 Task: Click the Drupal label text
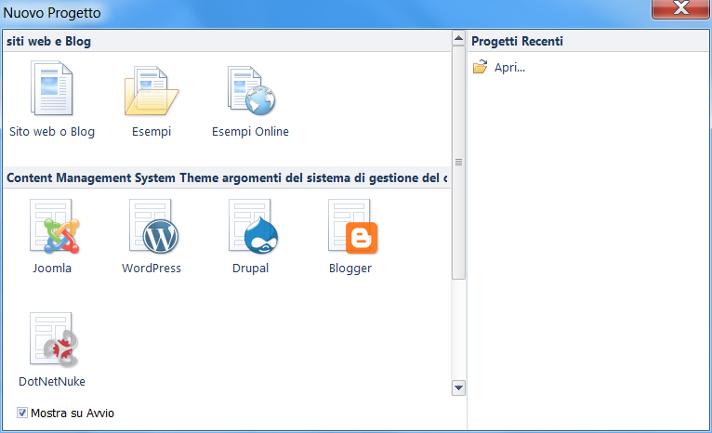251,269
